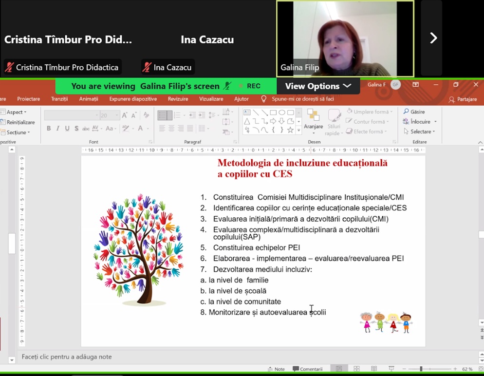Open slide sorter view in status bar
Image resolution: width=484 pixels, height=376 pixels.
click(x=356, y=369)
